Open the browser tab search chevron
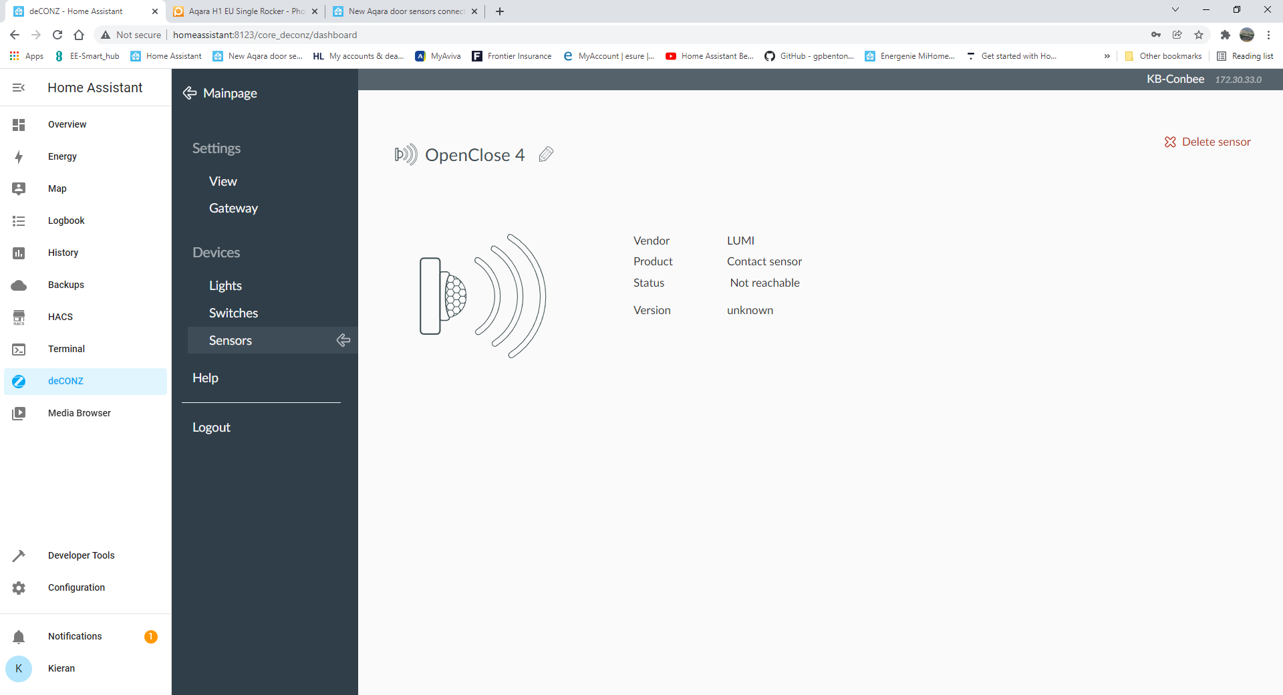The image size is (1283, 695). (1175, 10)
